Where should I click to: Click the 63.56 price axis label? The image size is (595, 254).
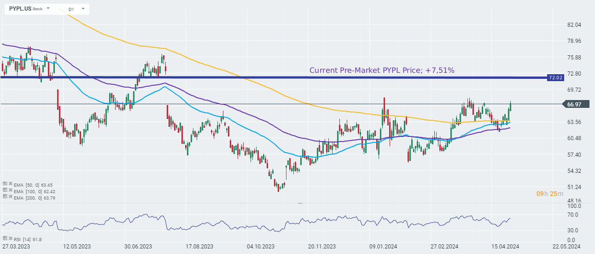tap(574, 122)
